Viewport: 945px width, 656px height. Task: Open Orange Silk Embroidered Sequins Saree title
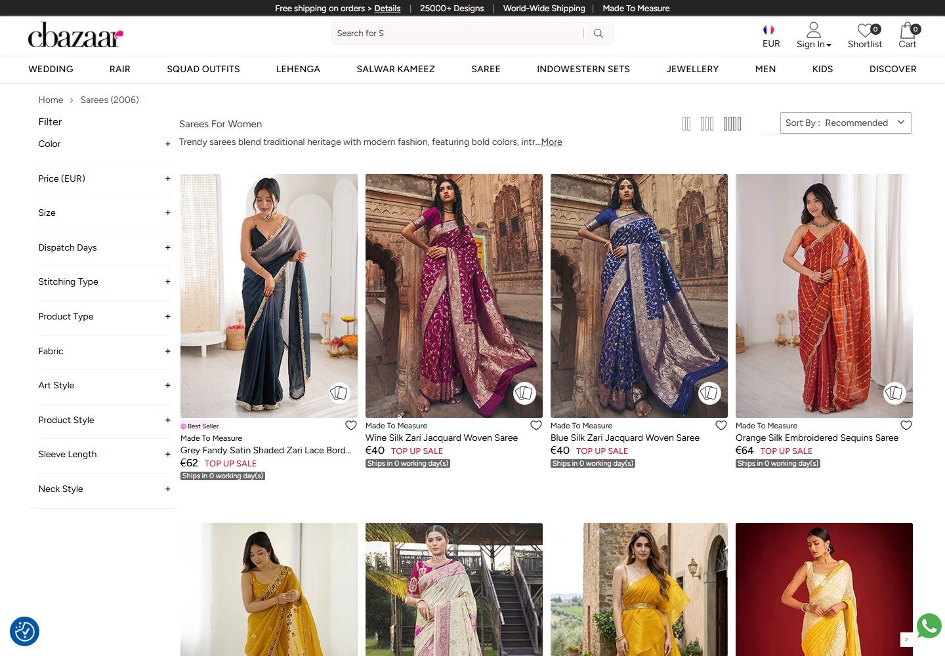(817, 438)
